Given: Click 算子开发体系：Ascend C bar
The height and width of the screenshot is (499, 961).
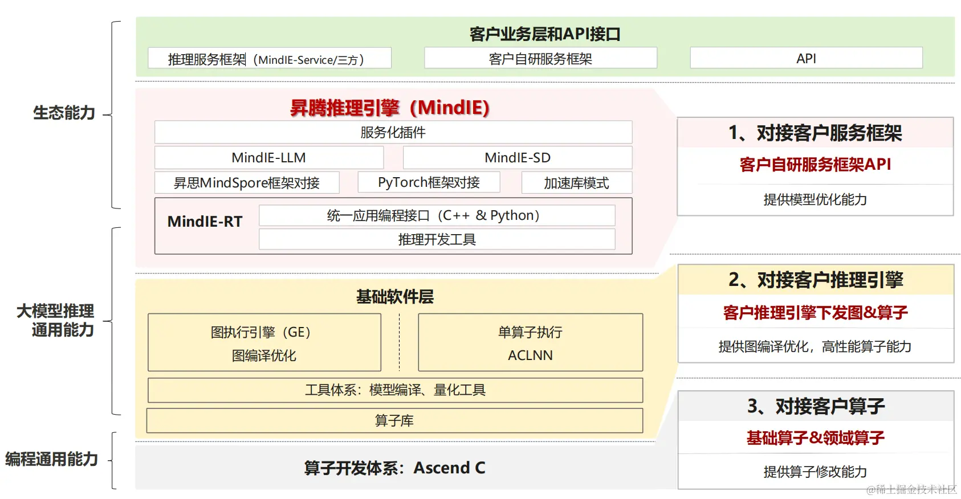Looking at the screenshot, I should click(395, 468).
